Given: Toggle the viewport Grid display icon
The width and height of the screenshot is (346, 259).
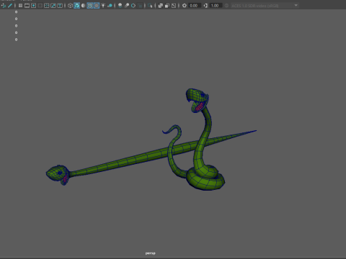Looking at the screenshot, I should click(20, 6).
